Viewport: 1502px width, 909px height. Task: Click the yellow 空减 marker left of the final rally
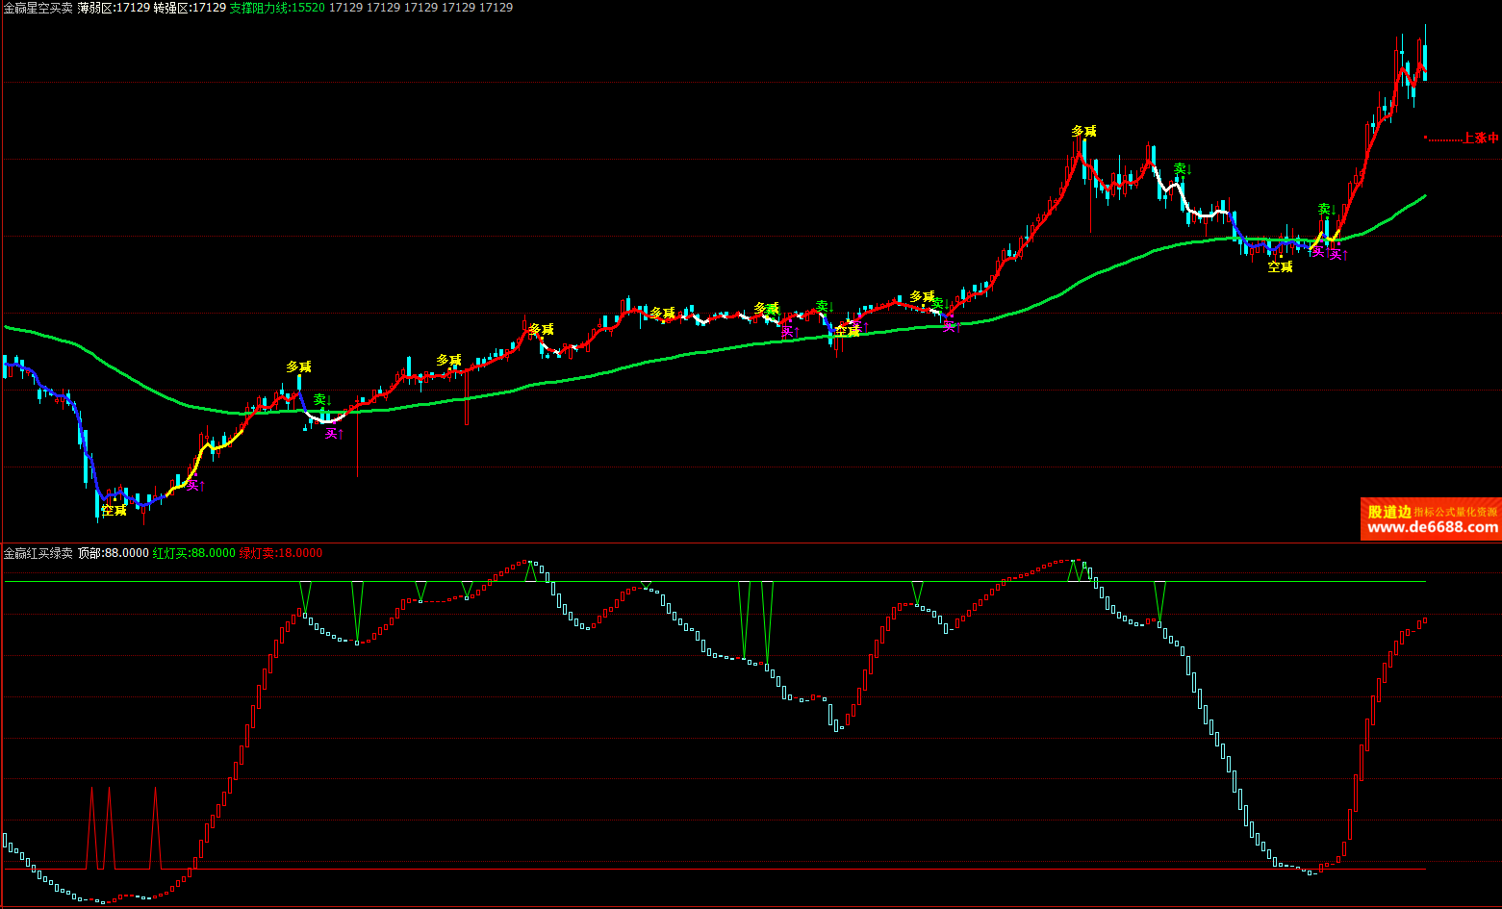(x=1280, y=266)
